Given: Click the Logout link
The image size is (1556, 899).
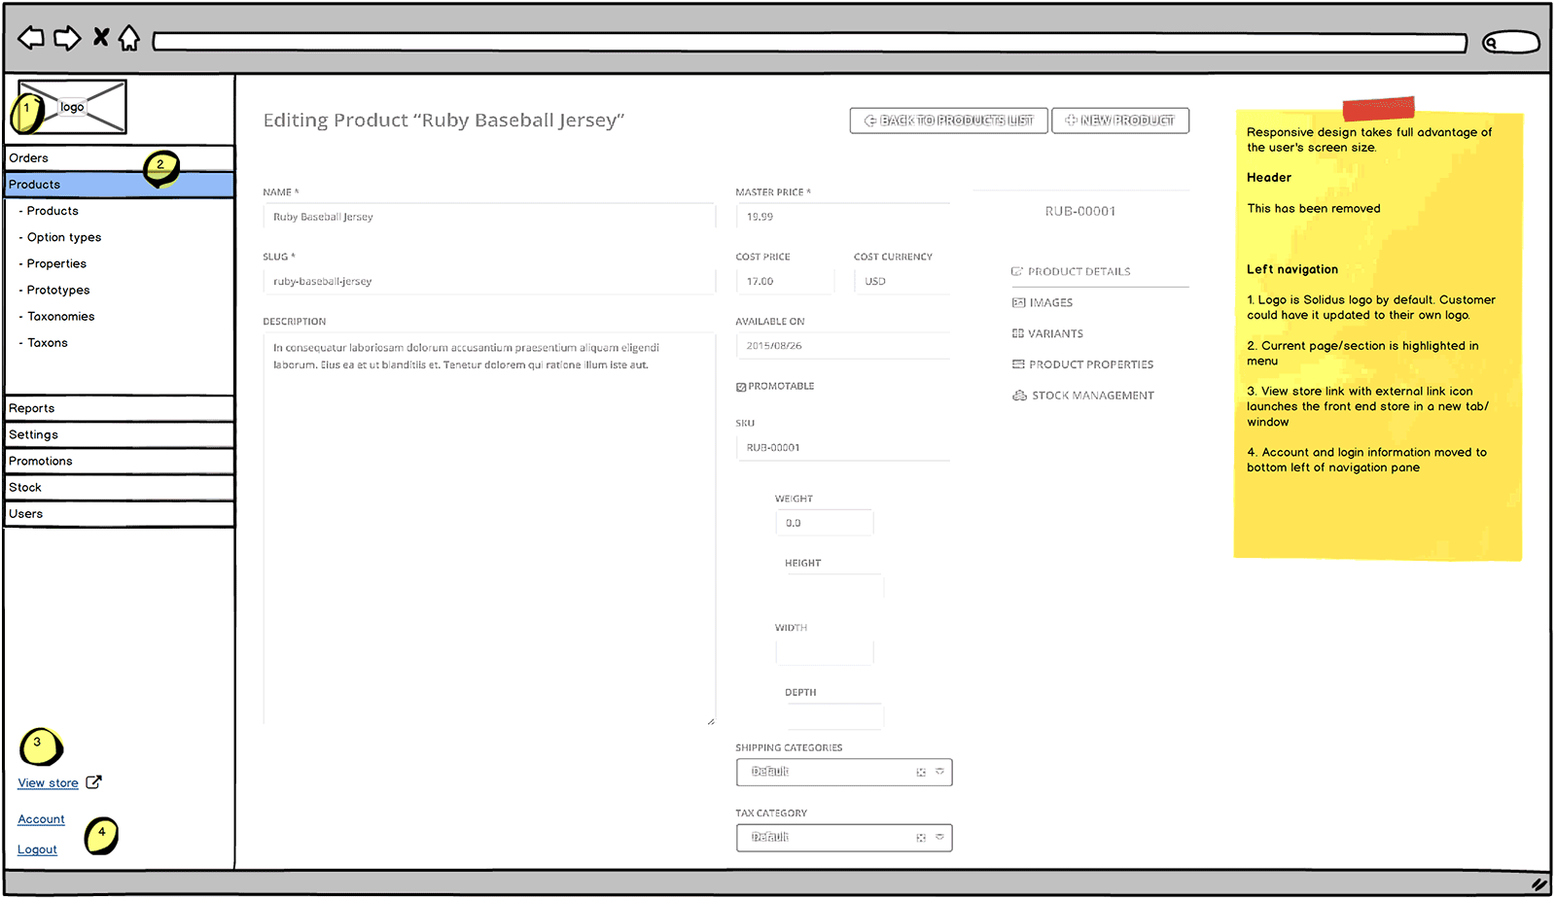Looking at the screenshot, I should (37, 848).
